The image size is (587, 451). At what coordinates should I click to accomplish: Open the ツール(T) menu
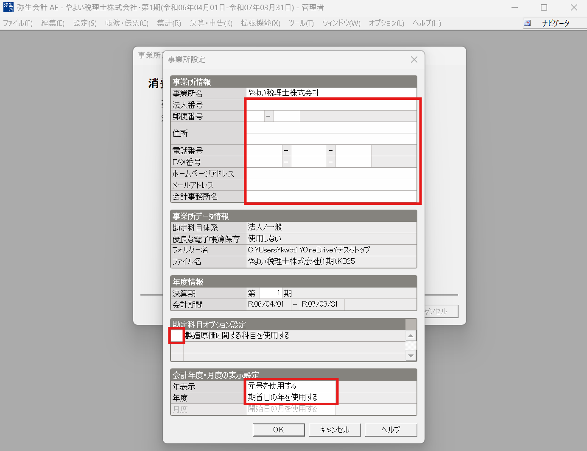point(301,23)
